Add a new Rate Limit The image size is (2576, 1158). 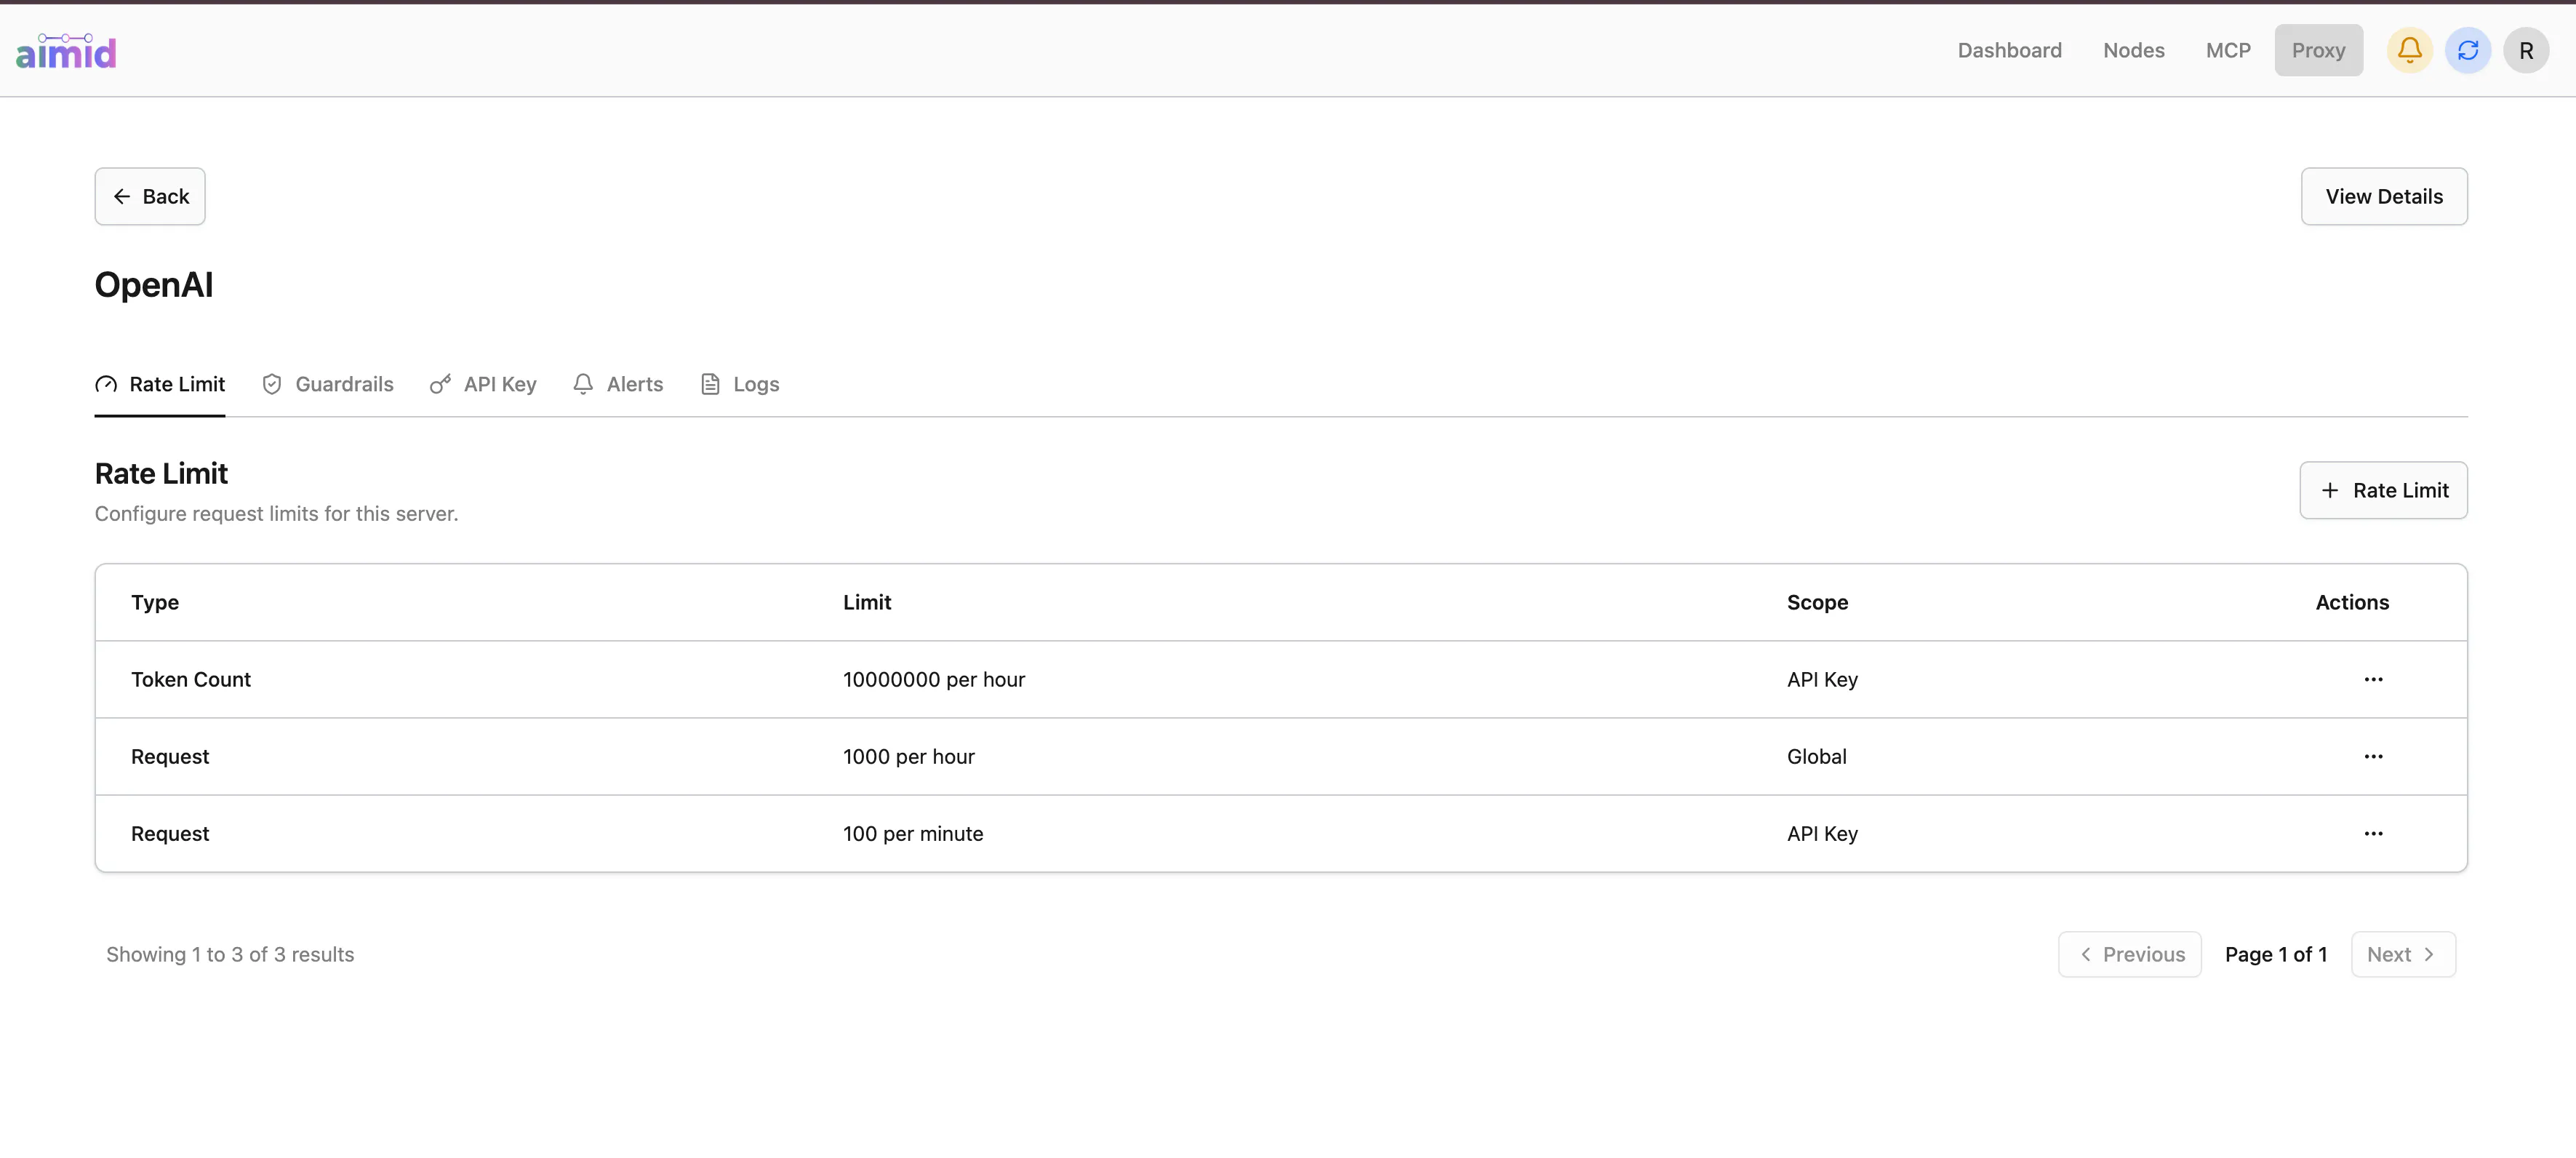[x=2383, y=490]
